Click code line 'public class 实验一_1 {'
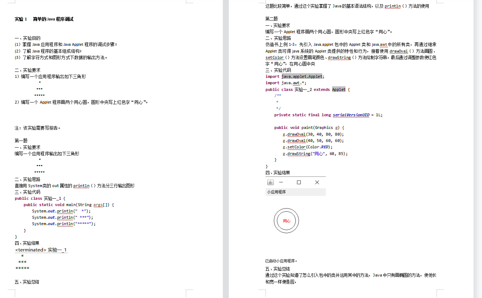Screen dimensions: 482x298 point(40,198)
